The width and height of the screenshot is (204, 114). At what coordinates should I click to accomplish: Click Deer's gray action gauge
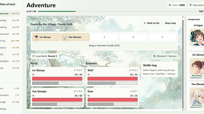(x=113, y=104)
